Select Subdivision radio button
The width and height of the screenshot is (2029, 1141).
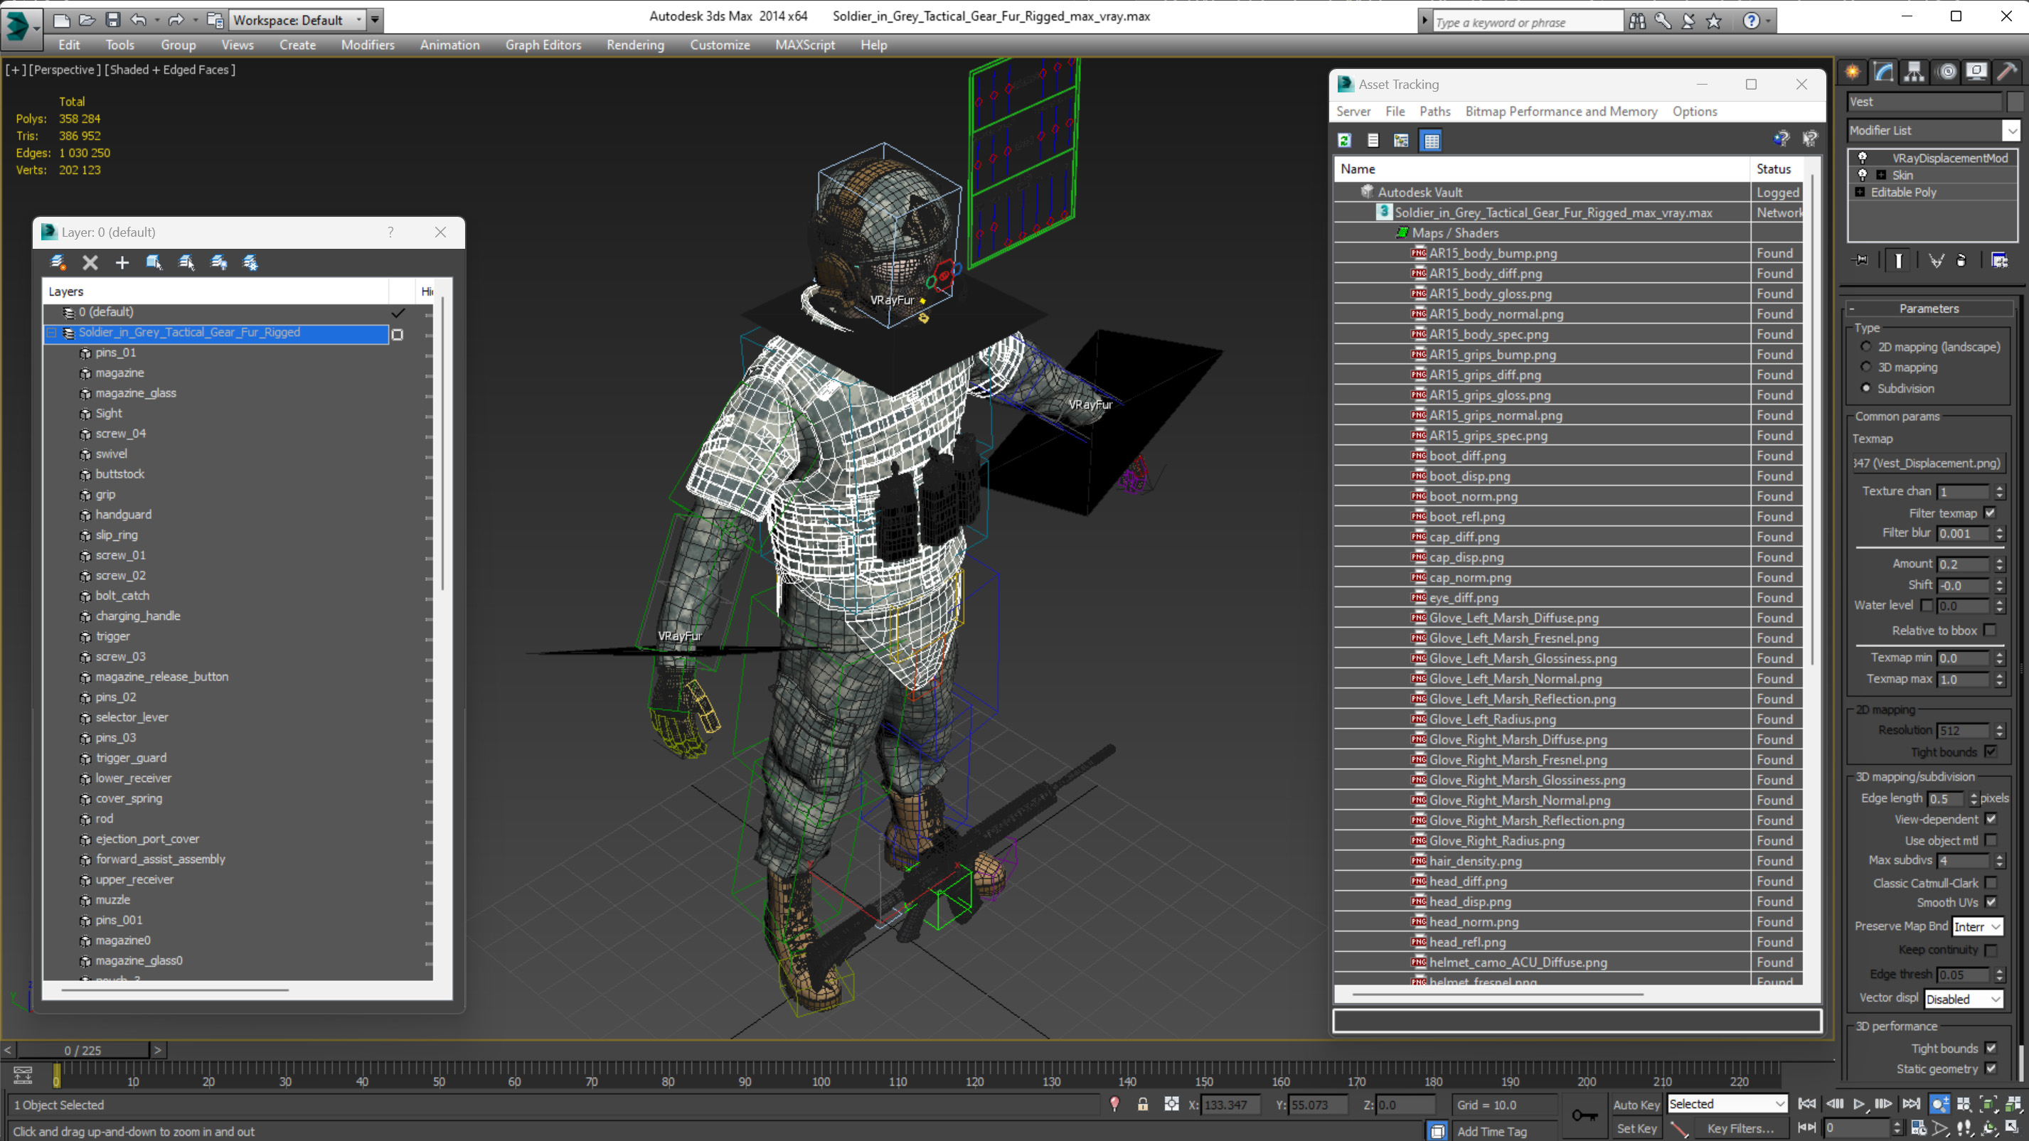(x=1865, y=388)
